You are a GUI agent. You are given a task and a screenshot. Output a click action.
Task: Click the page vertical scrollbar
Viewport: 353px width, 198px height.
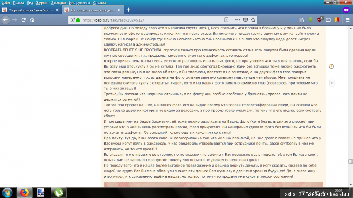coord(351,104)
